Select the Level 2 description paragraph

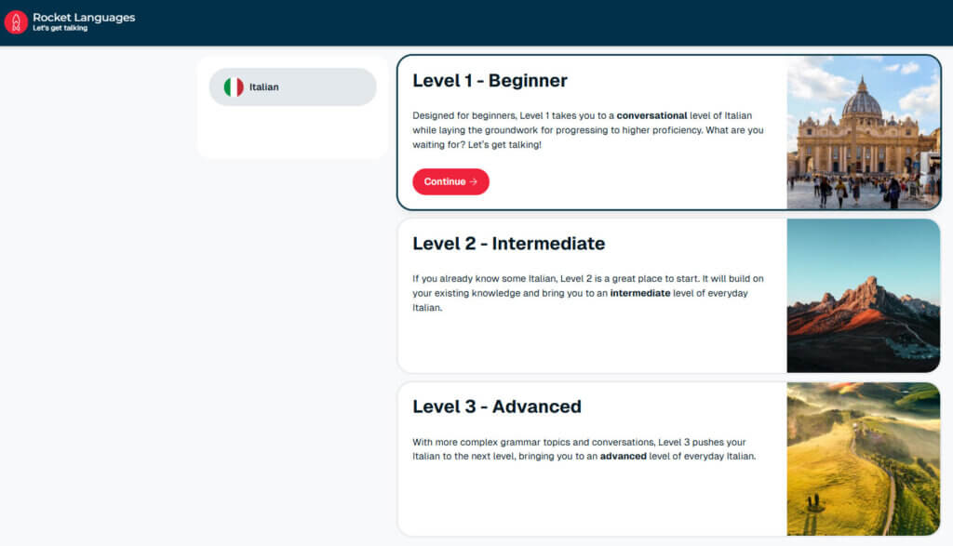(x=588, y=293)
